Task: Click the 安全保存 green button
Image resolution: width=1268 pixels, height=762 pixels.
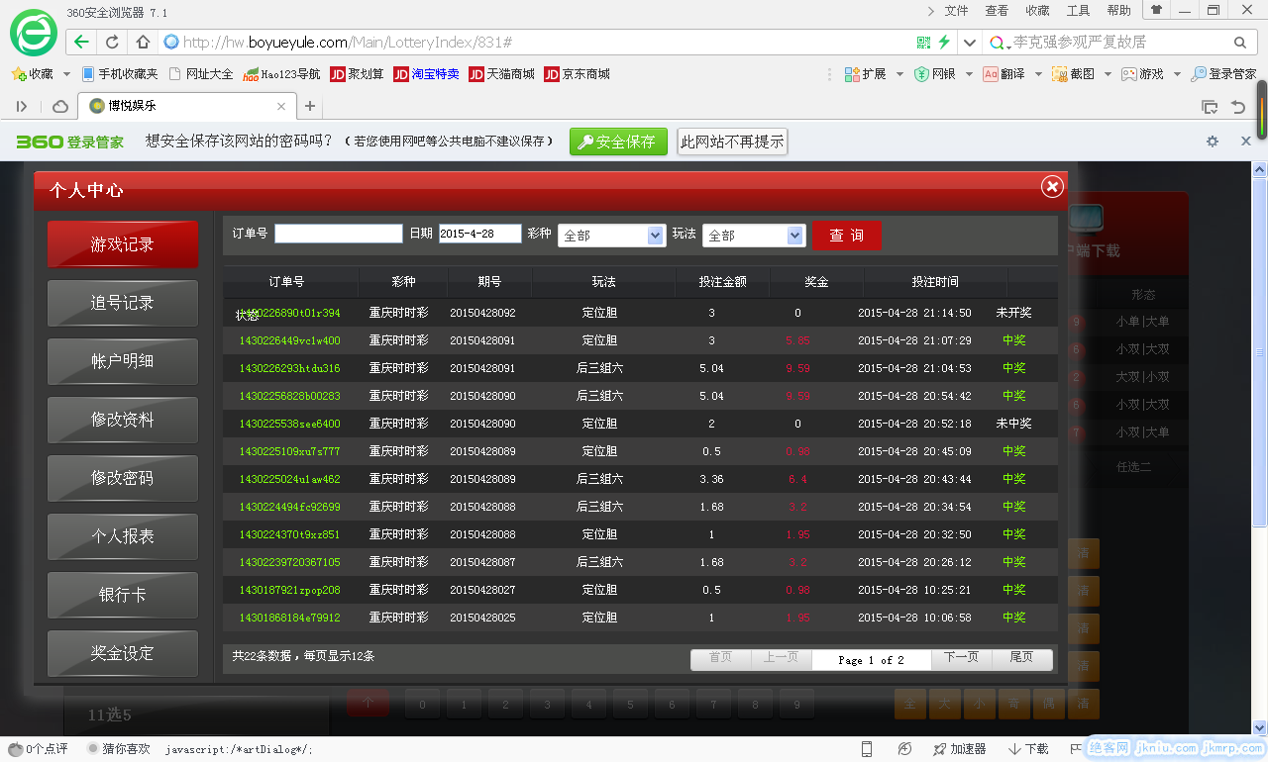Action: [618, 142]
